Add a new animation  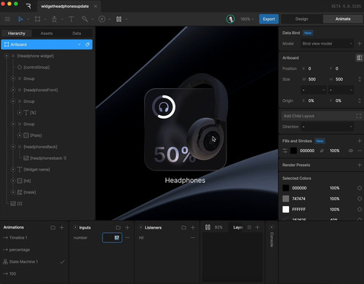62,227
